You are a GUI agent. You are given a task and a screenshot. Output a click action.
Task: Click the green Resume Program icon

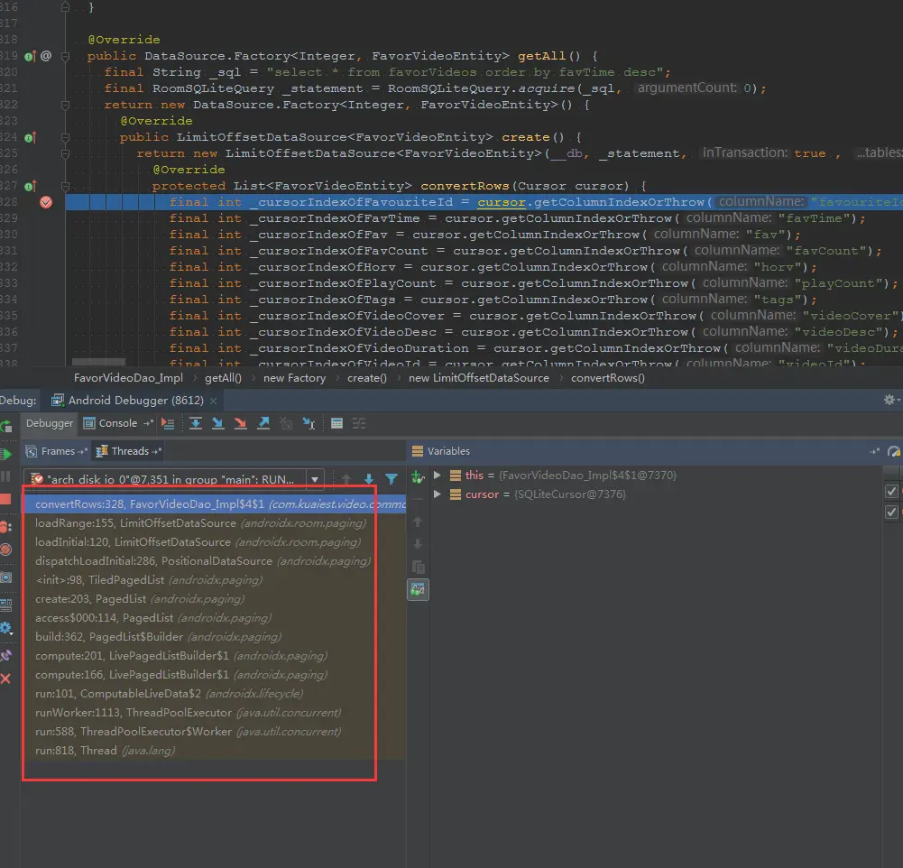[x=6, y=453]
